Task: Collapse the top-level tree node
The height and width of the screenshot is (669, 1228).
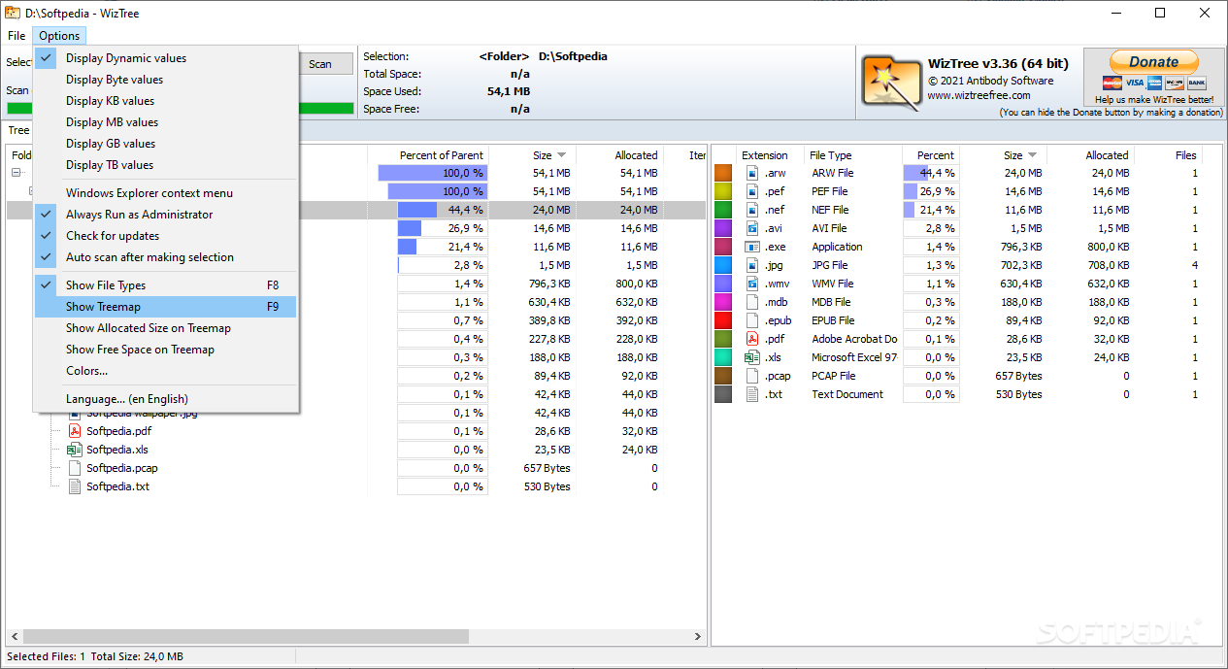Action: pos(17,173)
